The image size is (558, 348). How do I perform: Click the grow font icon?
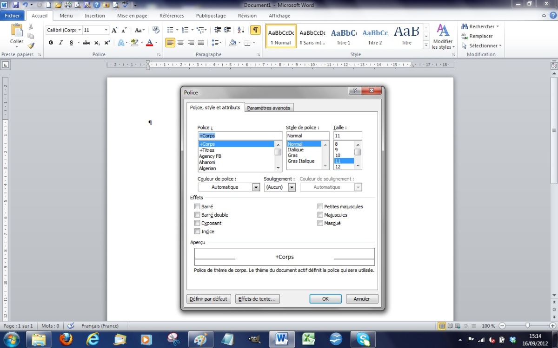tap(115, 30)
